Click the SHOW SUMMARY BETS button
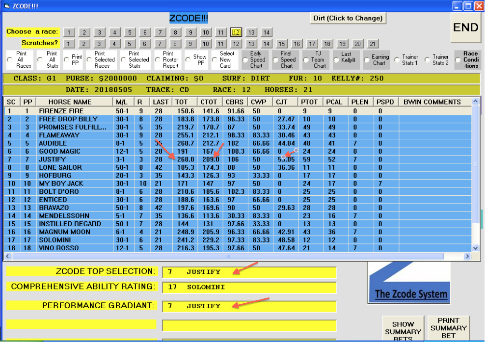The height and width of the screenshot is (342, 486). pyautogui.click(x=403, y=329)
